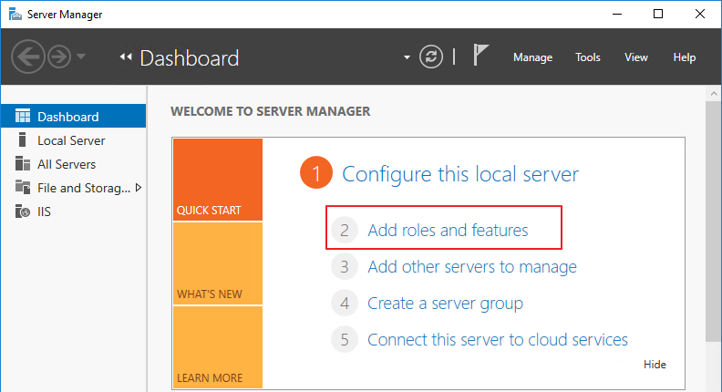Image resolution: width=722 pixels, height=392 pixels.
Task: Open breadcrumb dropdown beside refresh icon
Action: (407, 57)
